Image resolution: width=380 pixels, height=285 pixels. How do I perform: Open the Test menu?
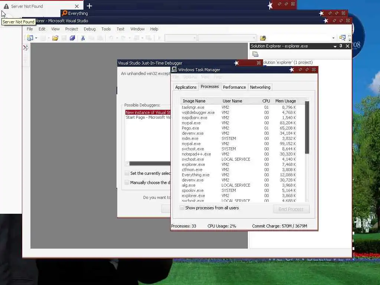(x=121, y=29)
